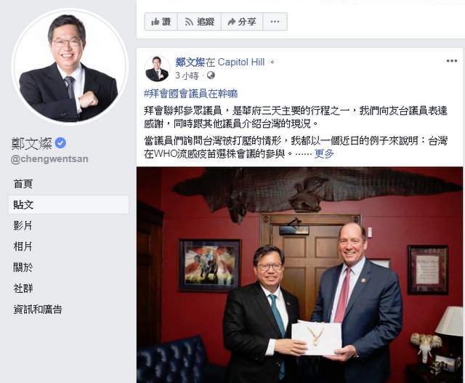Click the 鄭文燦 author name on post

[x=190, y=62]
